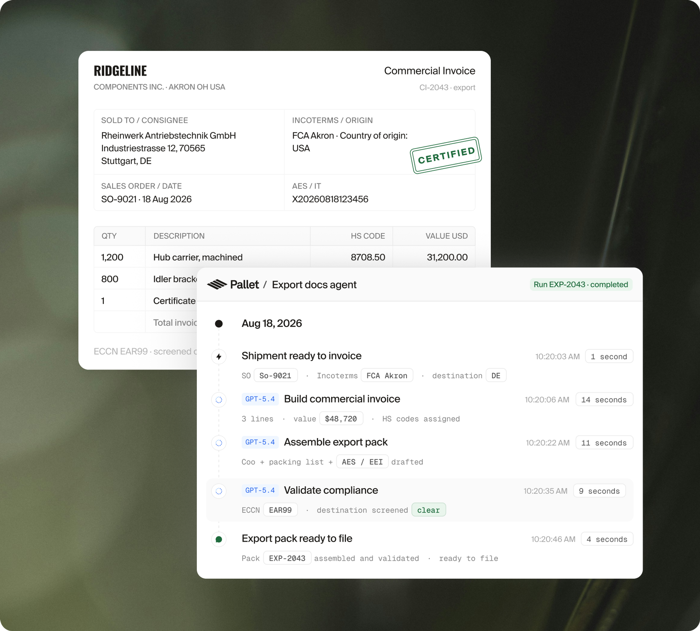Click the EAR99 chip in Validate compliance
The width and height of the screenshot is (700, 631).
click(280, 510)
